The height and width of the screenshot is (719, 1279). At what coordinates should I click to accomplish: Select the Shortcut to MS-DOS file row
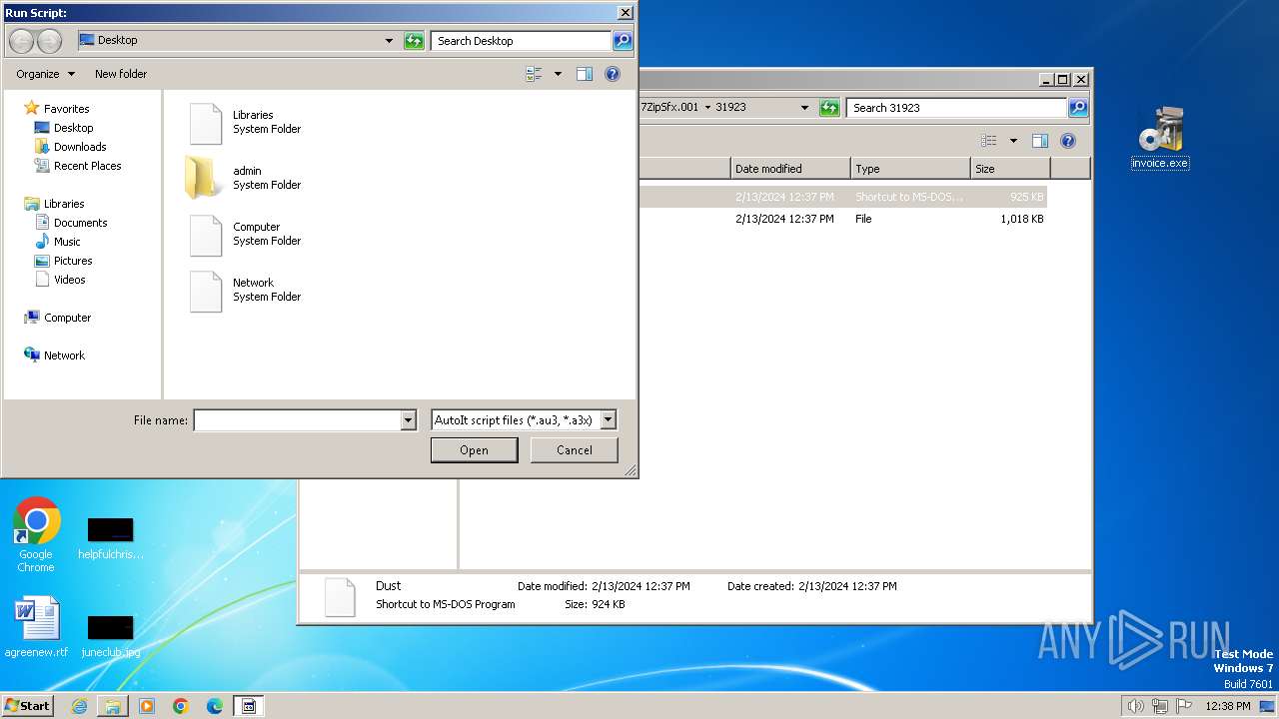point(843,198)
